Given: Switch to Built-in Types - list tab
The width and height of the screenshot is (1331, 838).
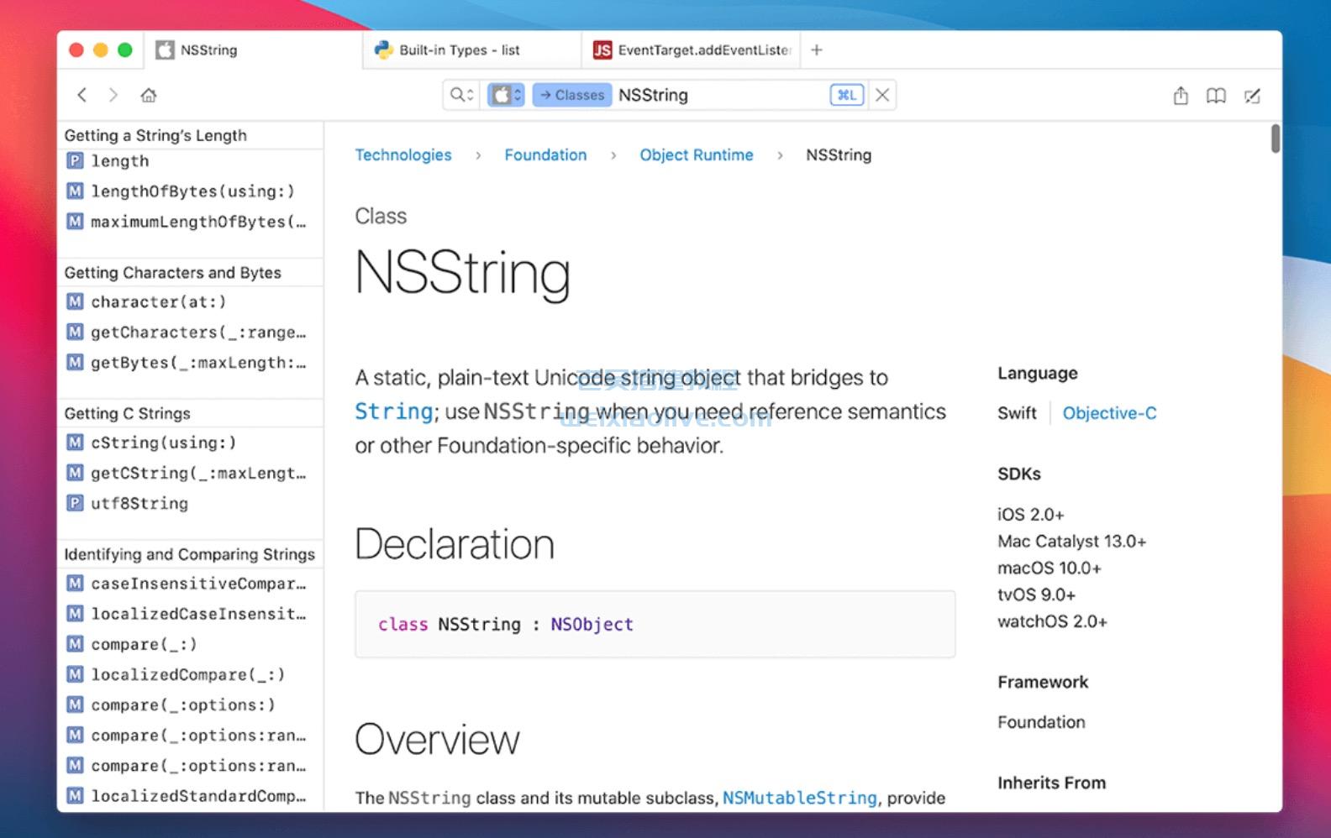Looking at the screenshot, I should pyautogui.click(x=459, y=50).
